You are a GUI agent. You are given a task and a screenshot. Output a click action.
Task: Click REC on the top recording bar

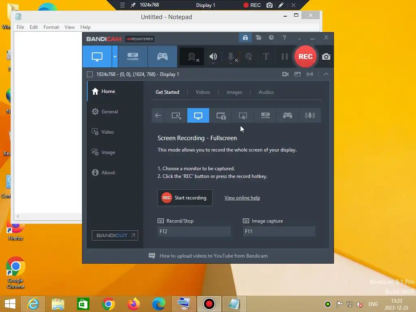[x=252, y=5]
